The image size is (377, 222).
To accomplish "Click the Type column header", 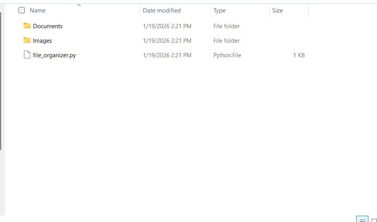I will click(219, 11).
